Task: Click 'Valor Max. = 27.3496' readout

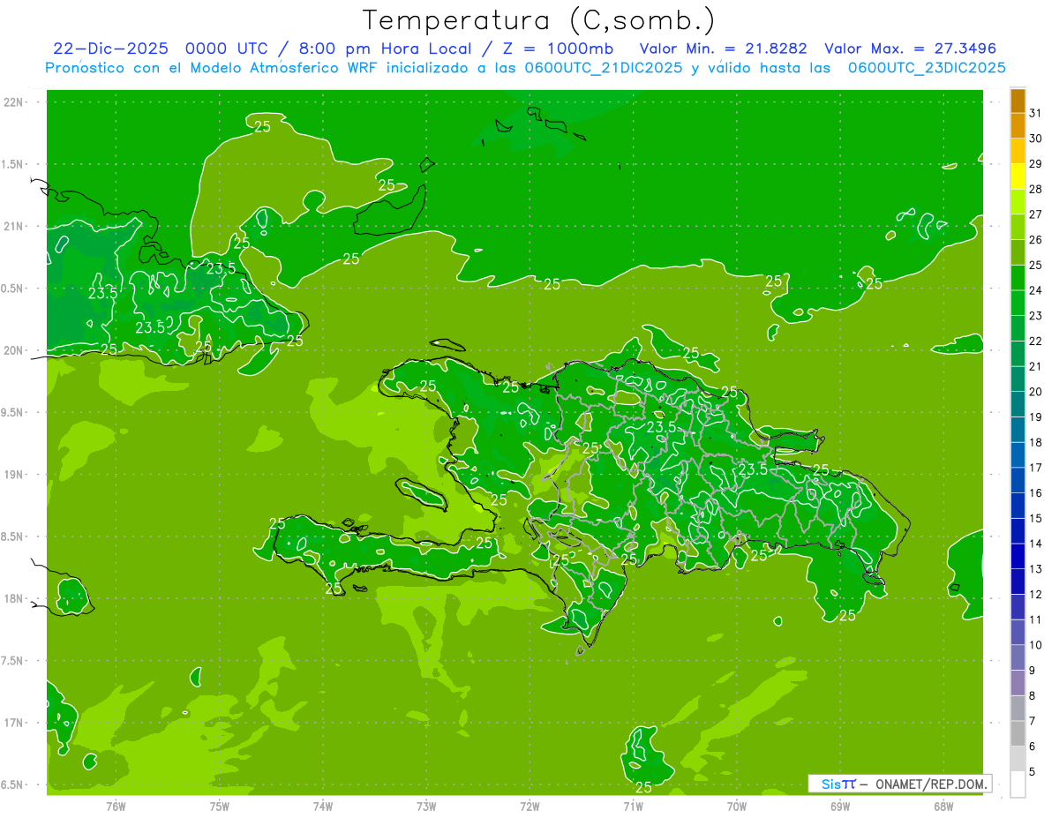Action: (911, 49)
